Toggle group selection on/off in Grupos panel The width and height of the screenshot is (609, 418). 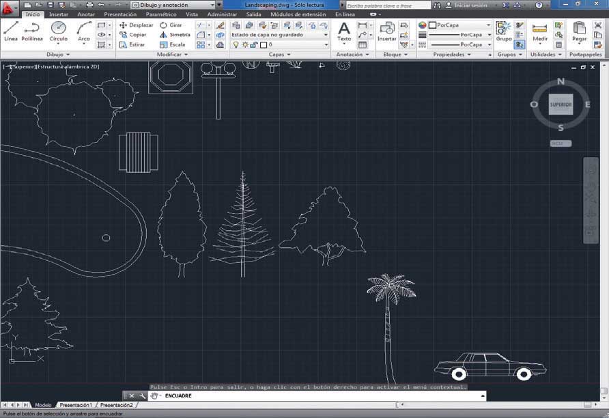pyautogui.click(x=520, y=44)
